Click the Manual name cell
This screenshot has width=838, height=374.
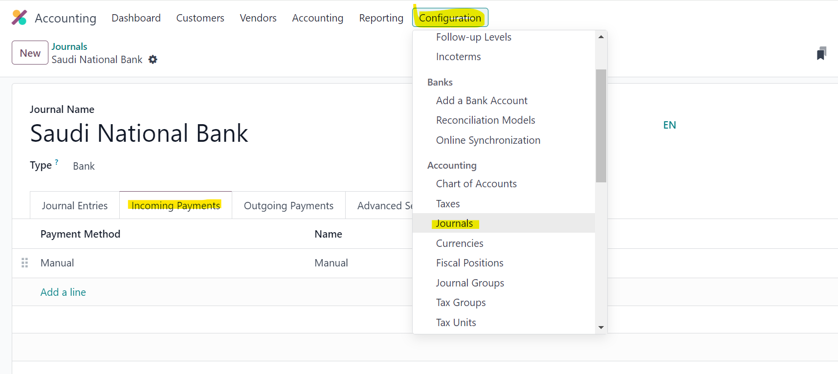click(x=331, y=263)
